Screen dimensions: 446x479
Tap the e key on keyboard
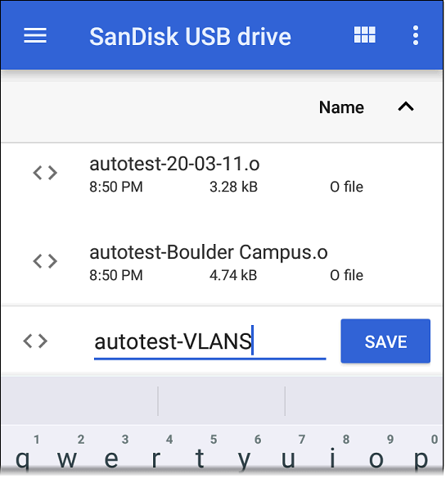(x=111, y=455)
